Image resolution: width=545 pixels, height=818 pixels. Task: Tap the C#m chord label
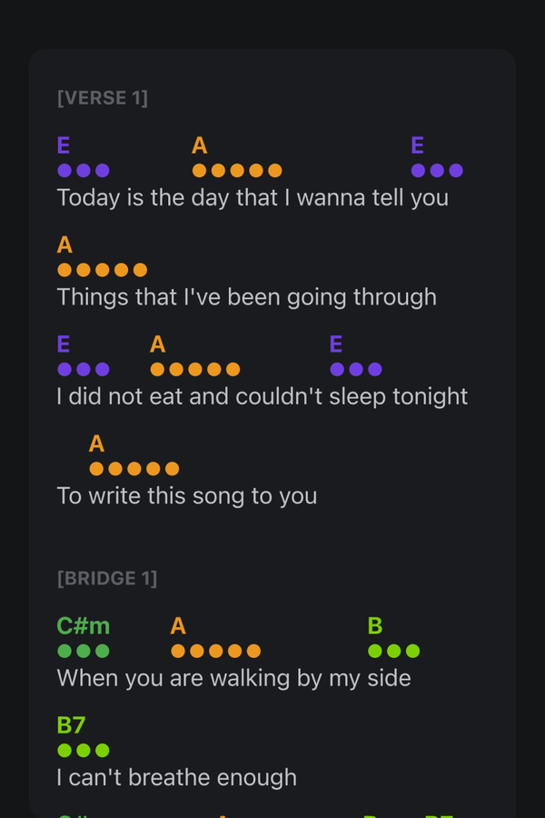click(83, 625)
